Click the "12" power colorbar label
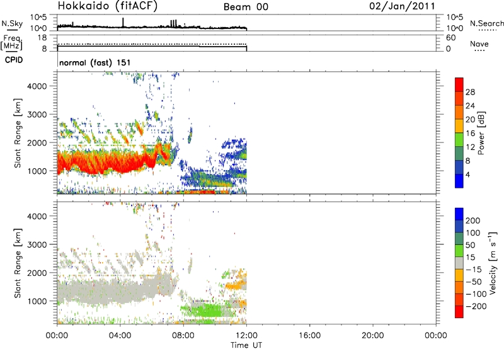Image resolution: width=504 pixels, height=349 pixels. tap(470, 147)
